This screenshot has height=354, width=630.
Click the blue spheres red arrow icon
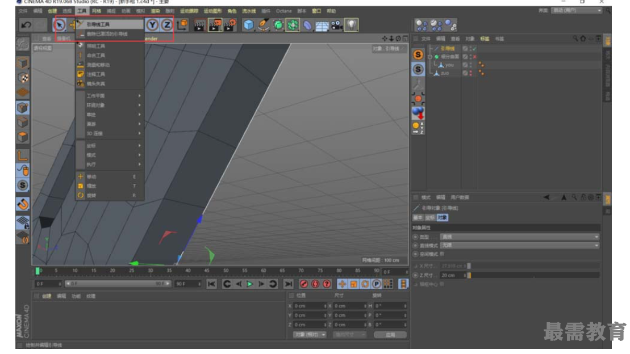pyautogui.click(x=418, y=113)
